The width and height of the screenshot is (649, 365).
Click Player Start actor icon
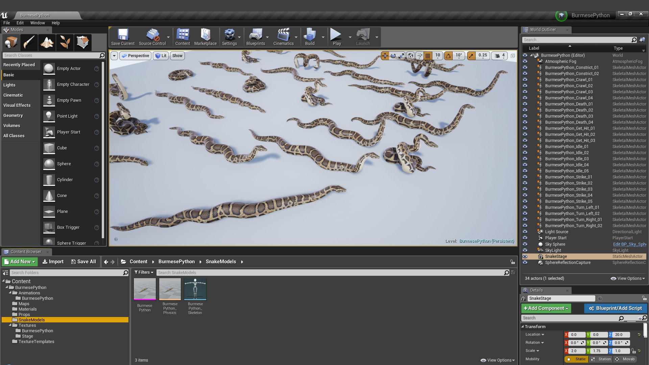click(x=49, y=132)
